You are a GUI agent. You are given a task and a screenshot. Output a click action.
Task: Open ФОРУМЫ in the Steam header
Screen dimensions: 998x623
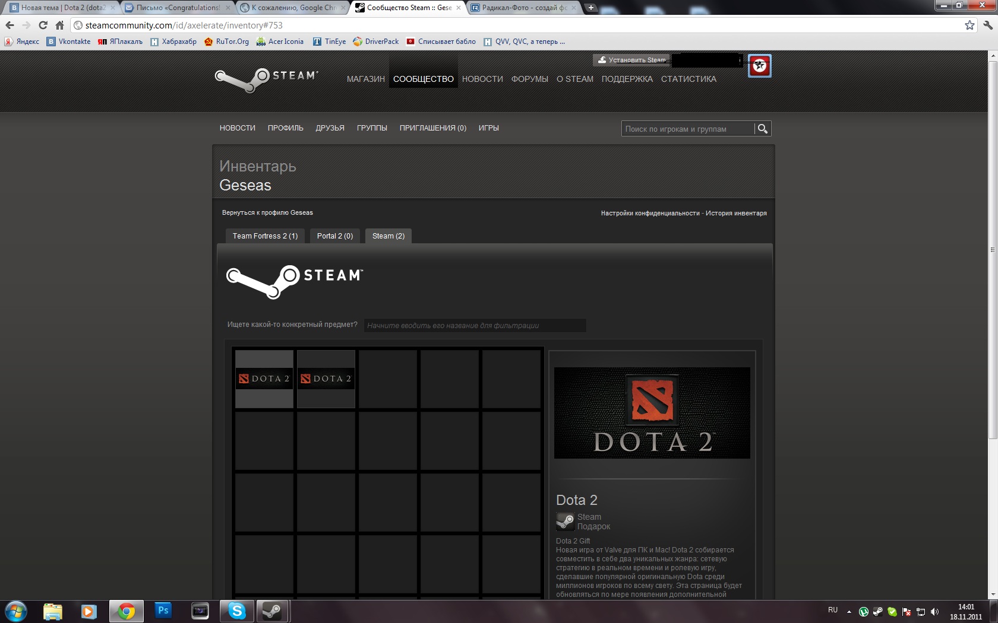coord(530,79)
